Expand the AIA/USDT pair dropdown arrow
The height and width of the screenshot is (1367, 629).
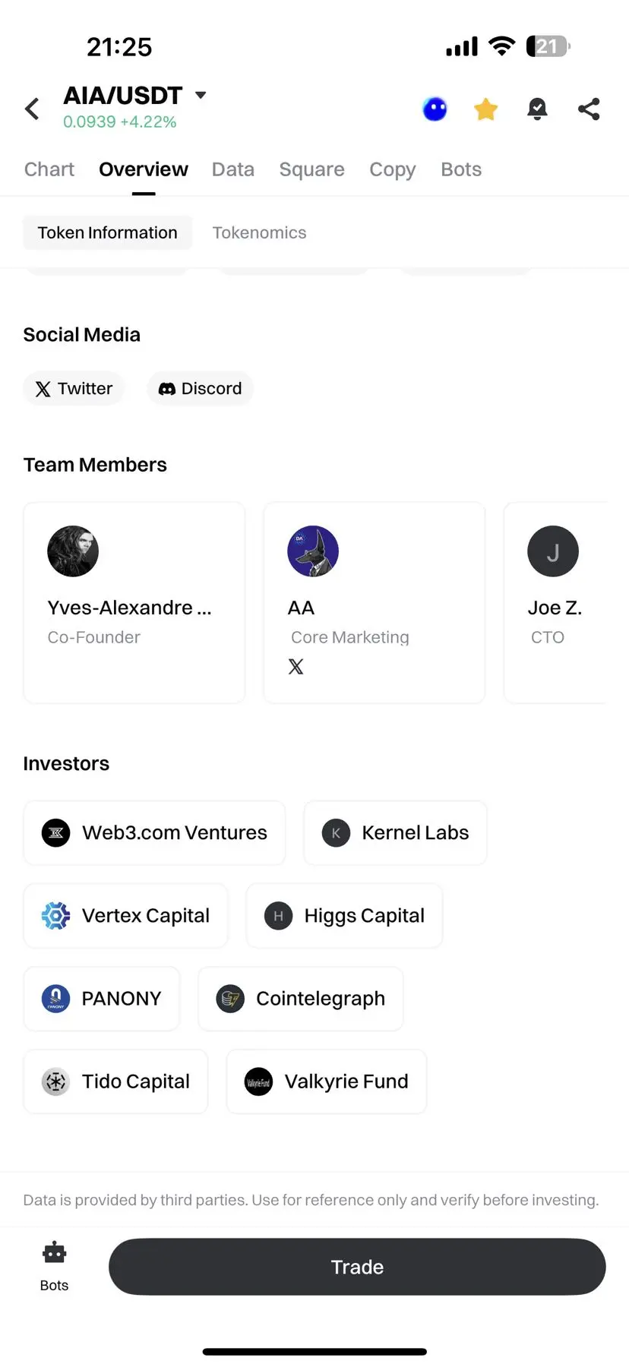point(201,95)
